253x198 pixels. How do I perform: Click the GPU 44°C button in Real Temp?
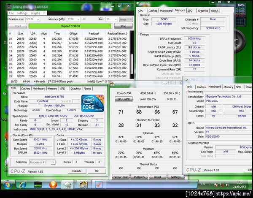pos(124,99)
